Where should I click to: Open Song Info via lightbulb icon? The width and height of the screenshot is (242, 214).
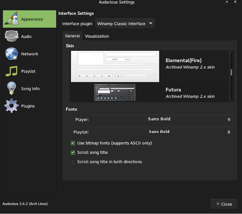tap(12, 88)
